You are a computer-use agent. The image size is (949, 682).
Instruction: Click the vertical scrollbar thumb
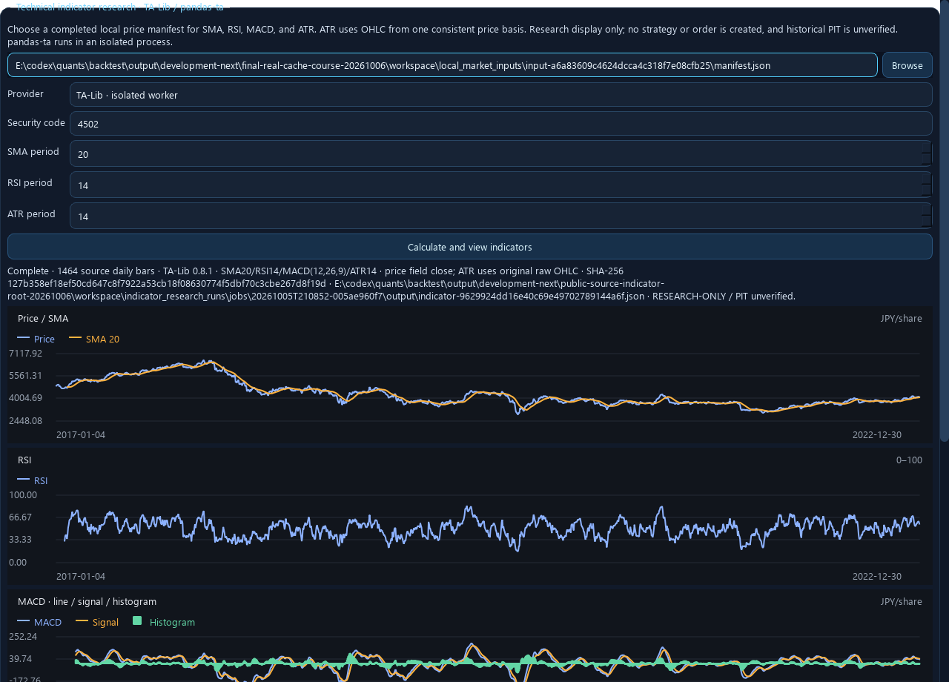945,222
